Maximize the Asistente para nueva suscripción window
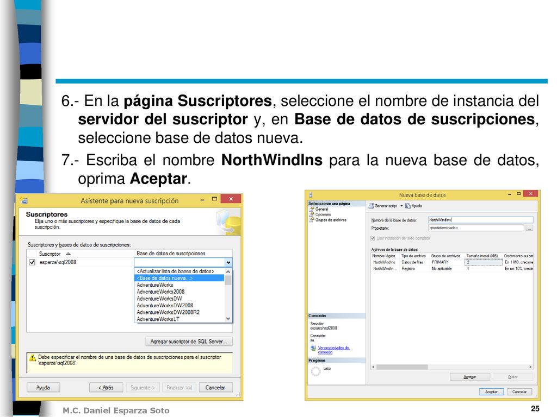557x417 pixels. pos(214,199)
